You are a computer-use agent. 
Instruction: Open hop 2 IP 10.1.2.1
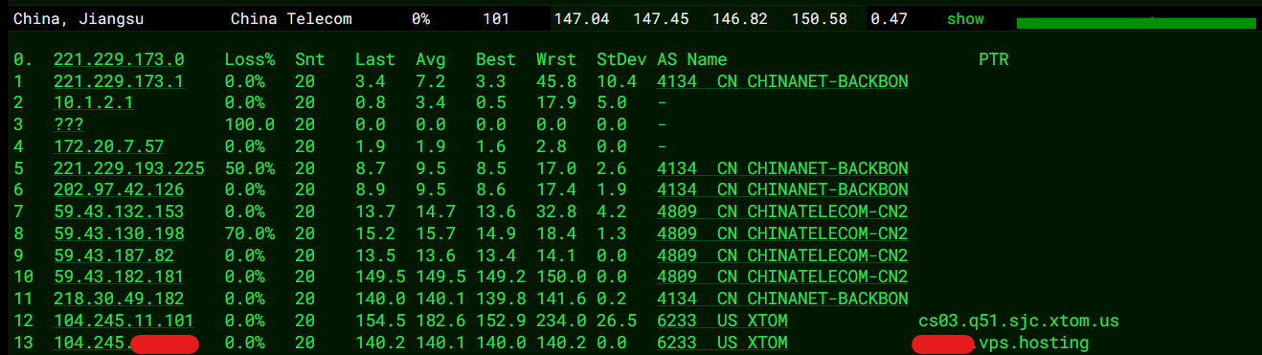coord(93,102)
